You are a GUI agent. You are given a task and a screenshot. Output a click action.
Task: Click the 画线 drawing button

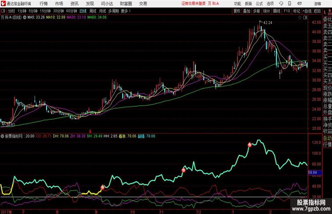tap(277, 11)
